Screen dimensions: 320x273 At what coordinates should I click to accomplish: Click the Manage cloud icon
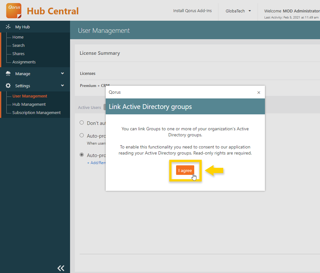8,74
